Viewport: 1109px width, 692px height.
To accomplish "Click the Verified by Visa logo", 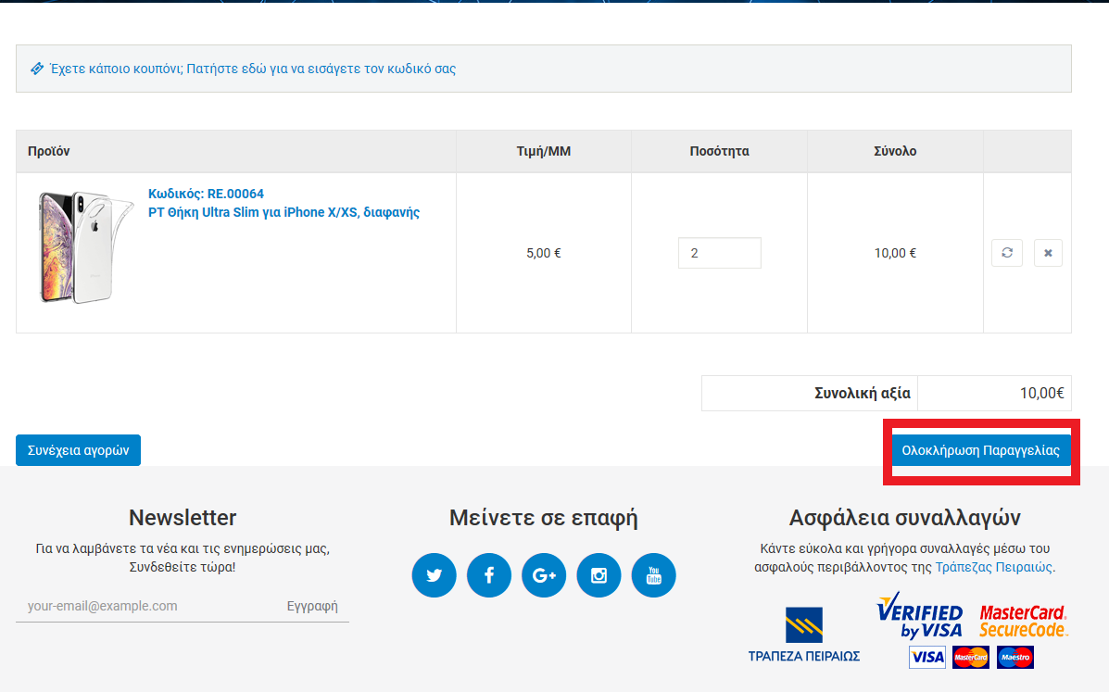I will [x=919, y=616].
